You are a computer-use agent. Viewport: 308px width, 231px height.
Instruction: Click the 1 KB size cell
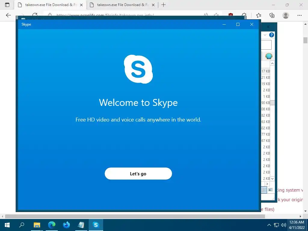[266, 96]
